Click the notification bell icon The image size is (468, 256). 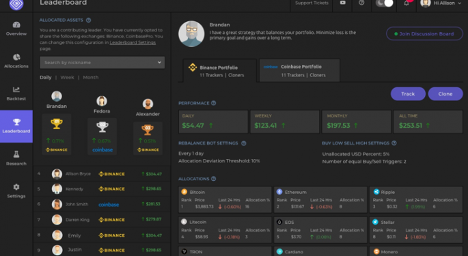coord(407,3)
